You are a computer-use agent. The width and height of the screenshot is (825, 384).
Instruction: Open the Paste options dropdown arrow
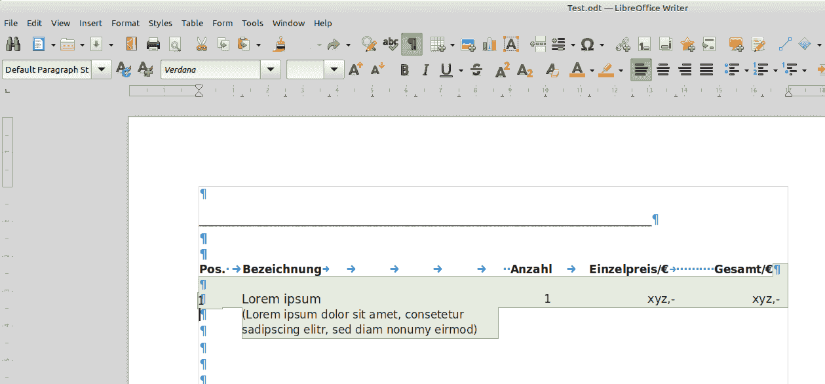tap(258, 45)
